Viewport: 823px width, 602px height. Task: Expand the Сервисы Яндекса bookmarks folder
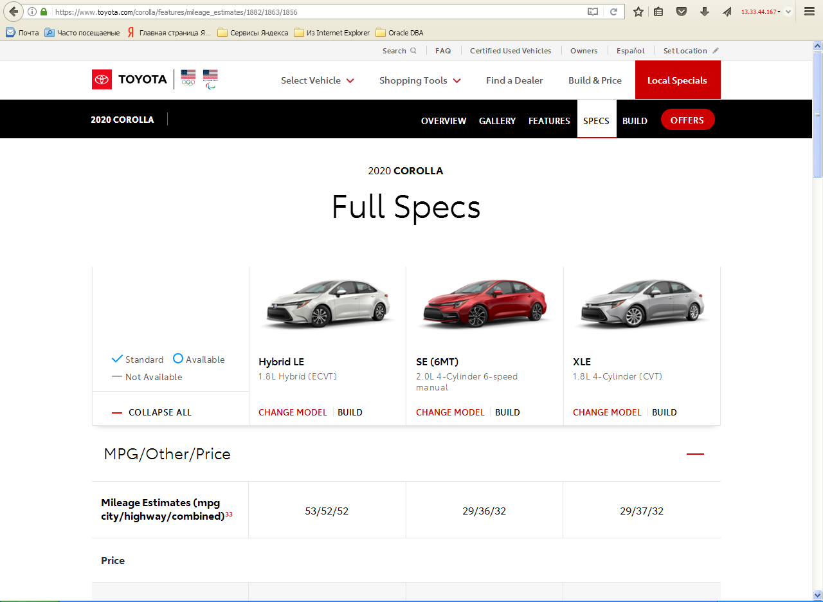click(253, 32)
